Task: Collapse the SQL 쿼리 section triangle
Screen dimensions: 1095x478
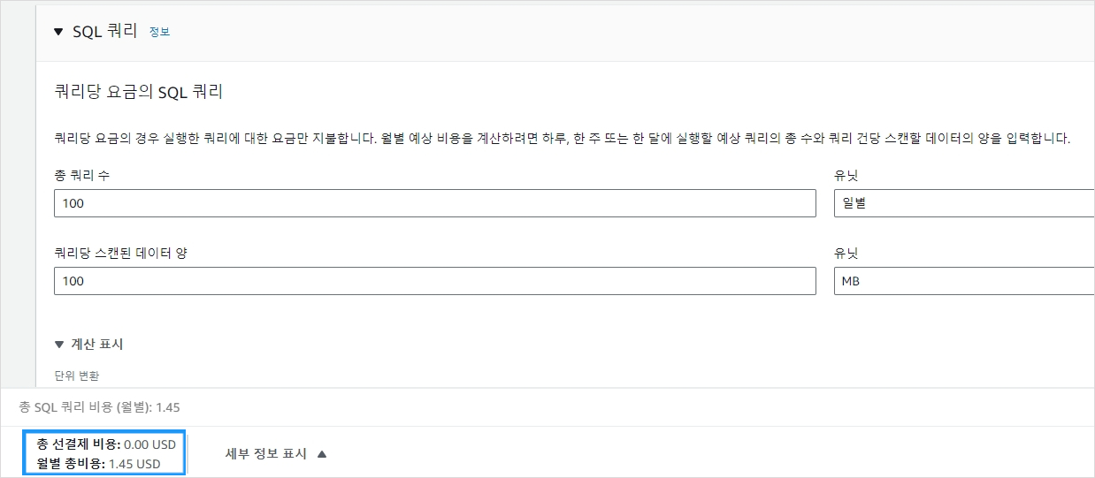Action: [58, 32]
